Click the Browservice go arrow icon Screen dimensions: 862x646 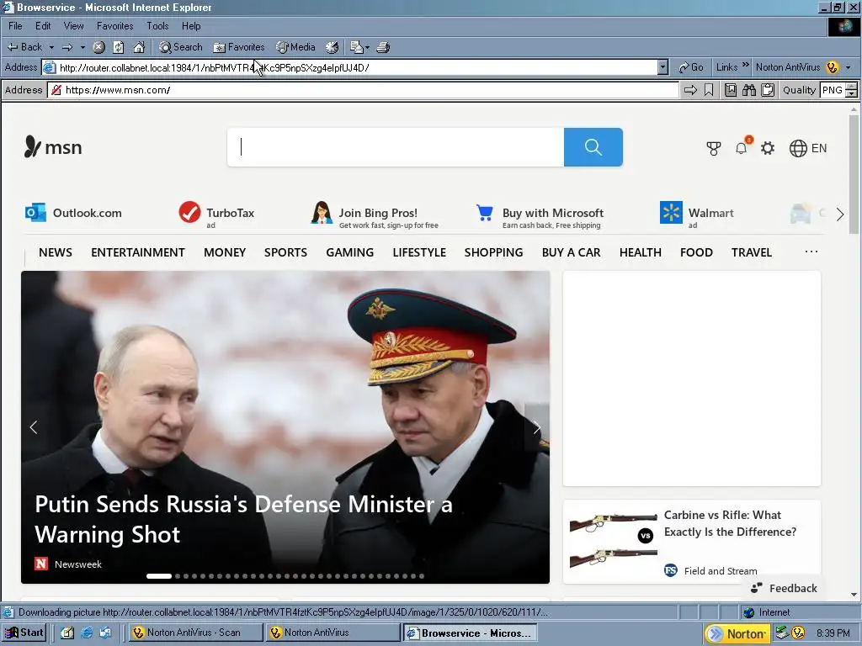pyautogui.click(x=690, y=90)
